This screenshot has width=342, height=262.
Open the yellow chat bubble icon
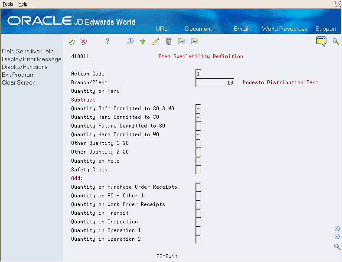pyautogui.click(x=321, y=41)
